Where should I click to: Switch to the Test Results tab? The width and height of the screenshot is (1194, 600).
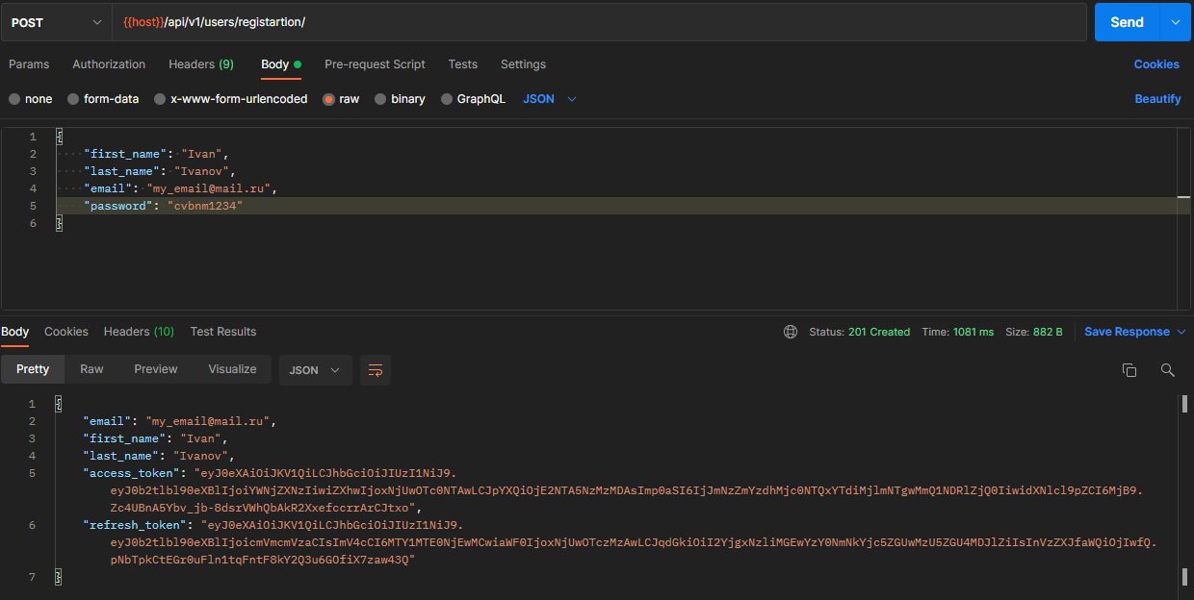[x=223, y=332]
